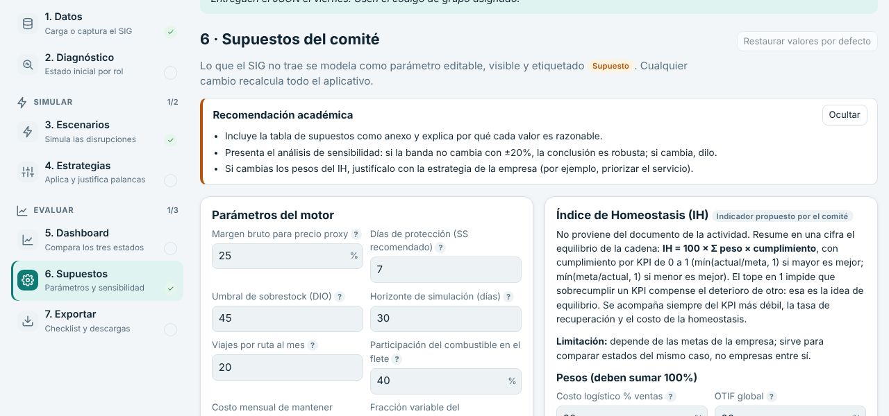
Task: Click the download icon beside 7. Exportar
Action: click(x=28, y=321)
